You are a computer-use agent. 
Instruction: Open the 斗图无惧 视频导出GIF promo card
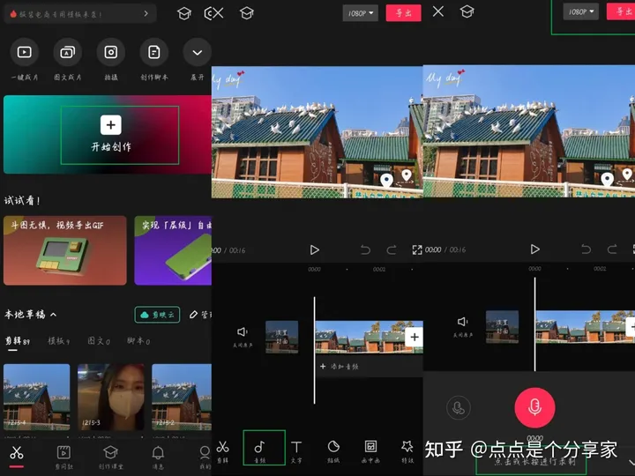(x=64, y=250)
